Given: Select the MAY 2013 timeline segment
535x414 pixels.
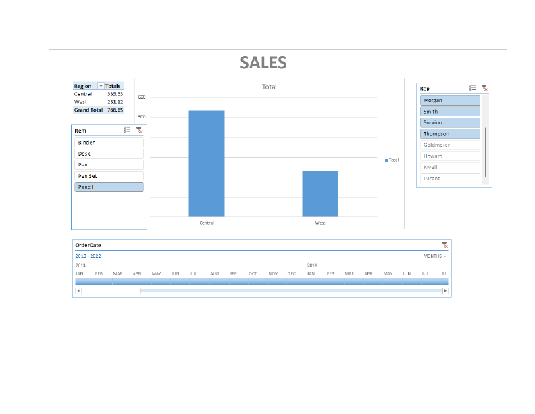Looking at the screenshot, I should click(x=161, y=281).
